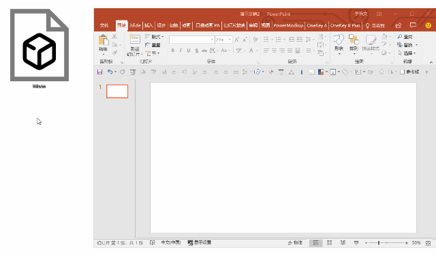The image size is (436, 256).
Task: Click the Undo arrow icon
Action: click(x=110, y=72)
